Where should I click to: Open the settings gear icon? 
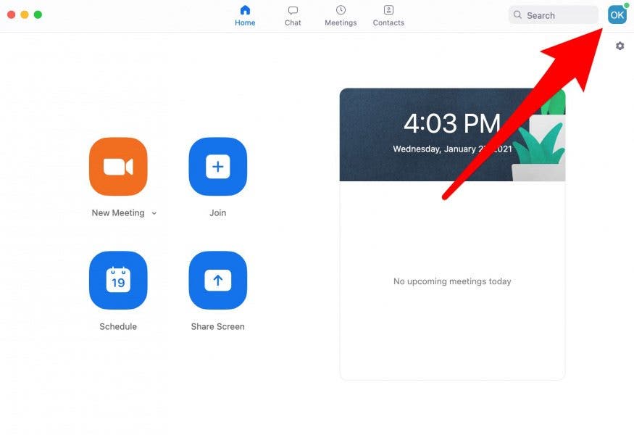[620, 46]
